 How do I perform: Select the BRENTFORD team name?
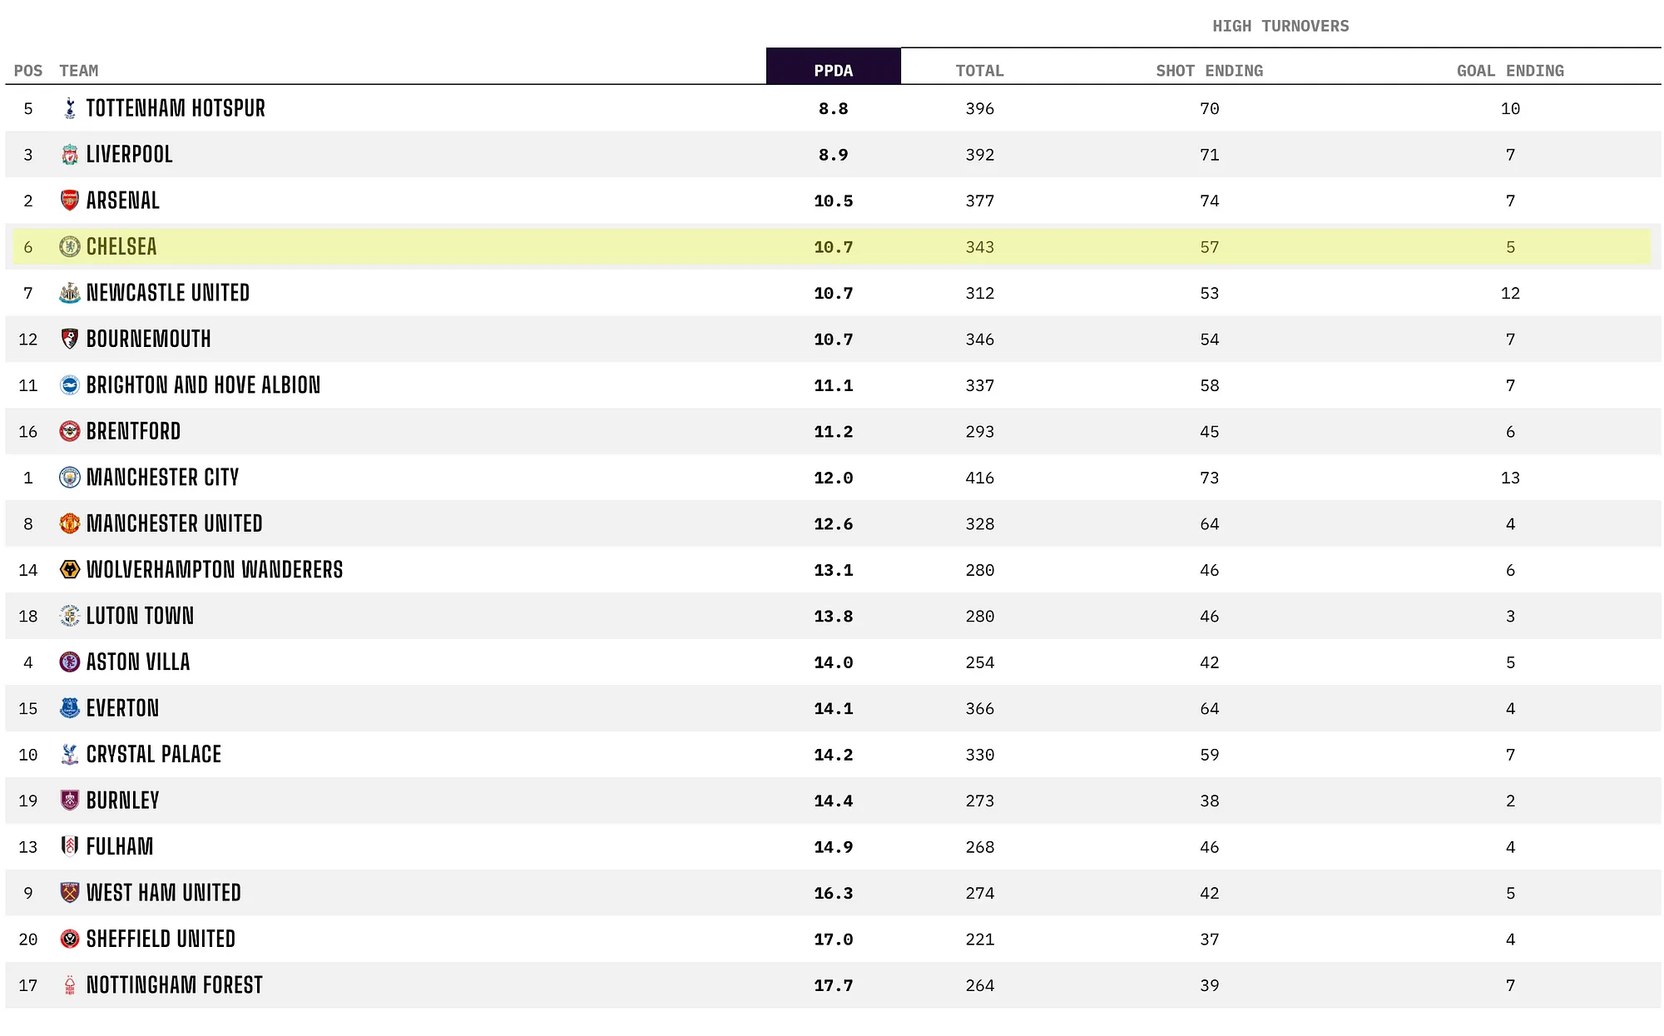tap(133, 431)
